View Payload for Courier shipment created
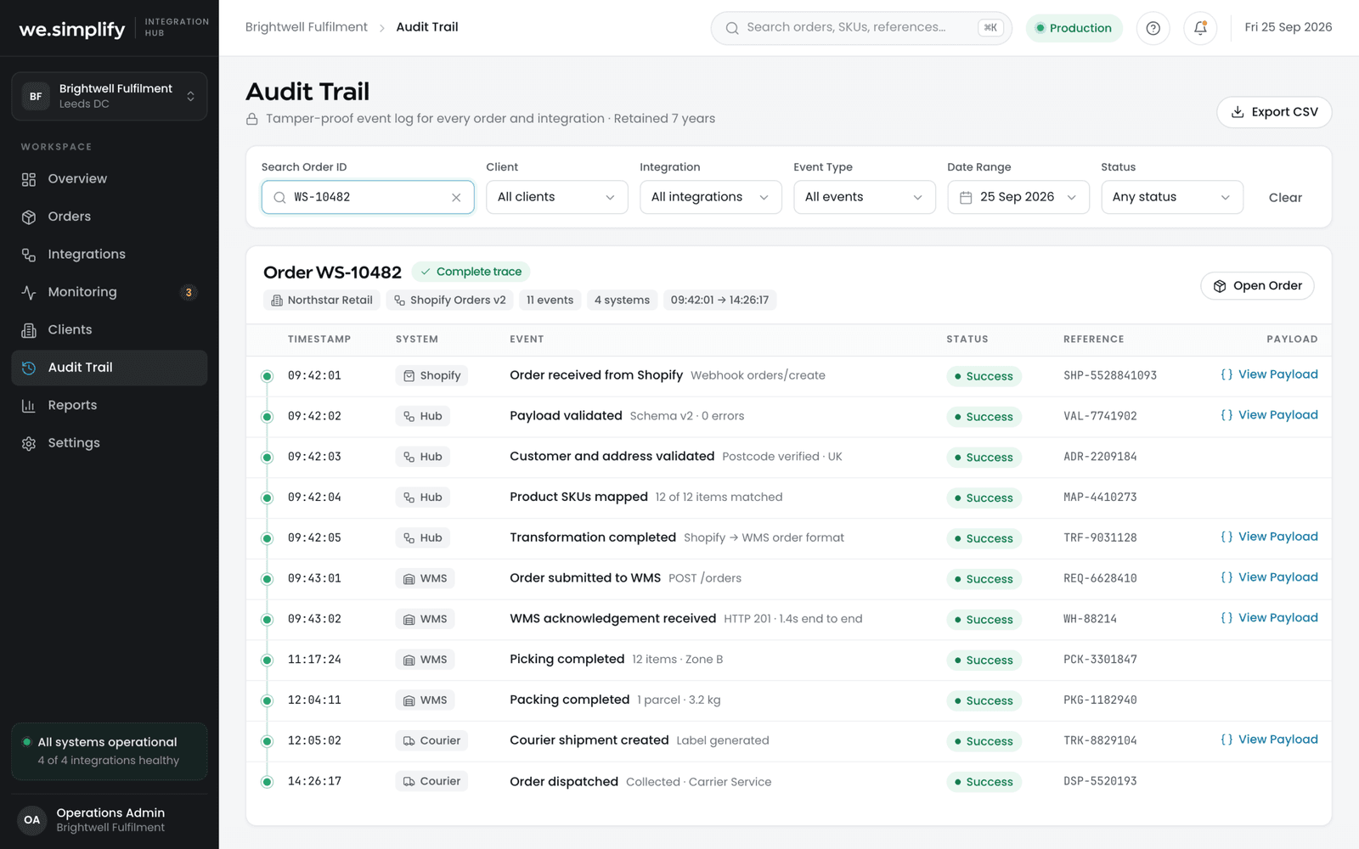1359x849 pixels. (1269, 739)
